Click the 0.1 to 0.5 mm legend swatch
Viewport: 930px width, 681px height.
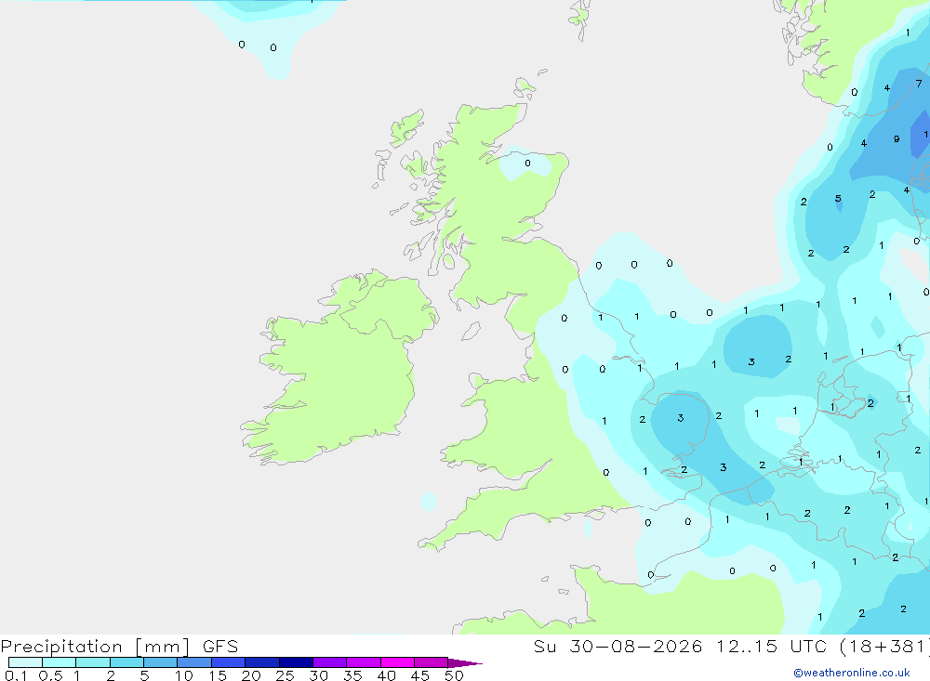click(x=25, y=662)
